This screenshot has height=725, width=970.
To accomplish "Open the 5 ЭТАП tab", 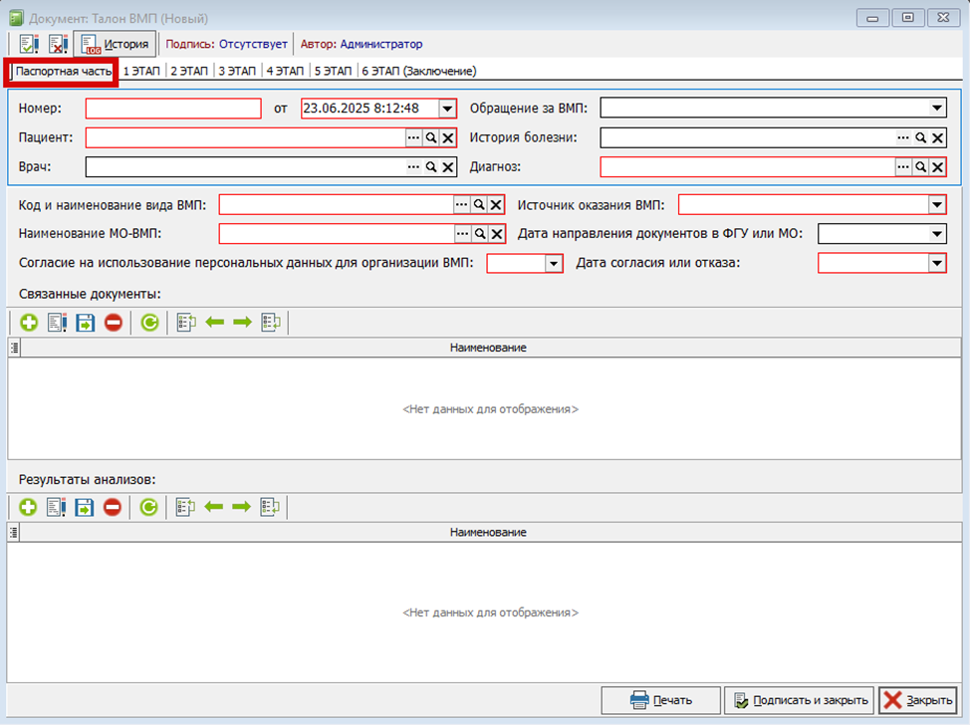I will coord(333,71).
